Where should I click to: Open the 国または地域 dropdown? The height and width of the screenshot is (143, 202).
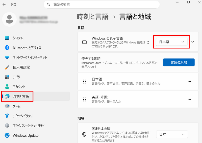tap(172, 134)
